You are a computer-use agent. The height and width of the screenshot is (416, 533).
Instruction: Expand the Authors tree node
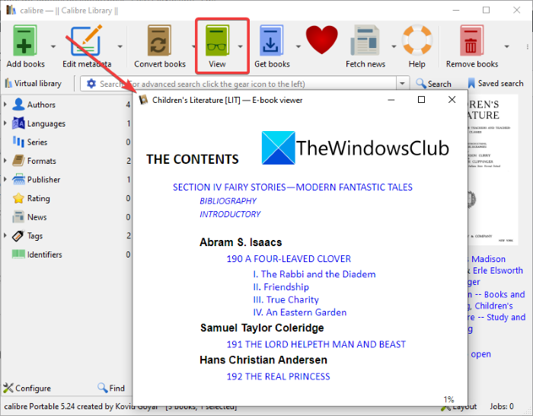pos(5,104)
